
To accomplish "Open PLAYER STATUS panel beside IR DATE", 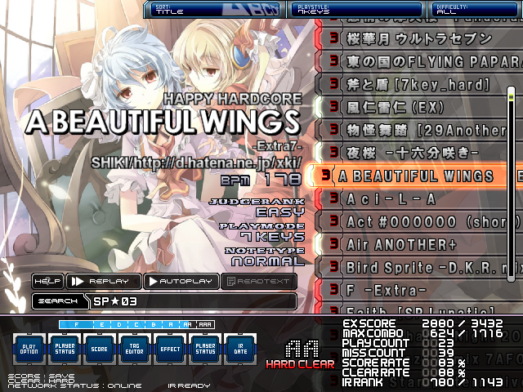I will pos(205,349).
